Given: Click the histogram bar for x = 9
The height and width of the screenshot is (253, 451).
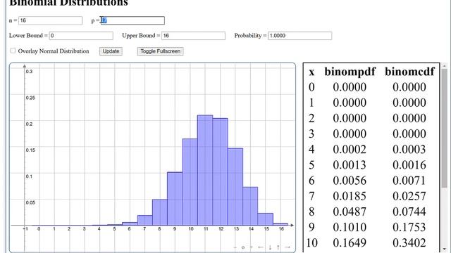Looking at the screenshot, I should coord(175,198).
